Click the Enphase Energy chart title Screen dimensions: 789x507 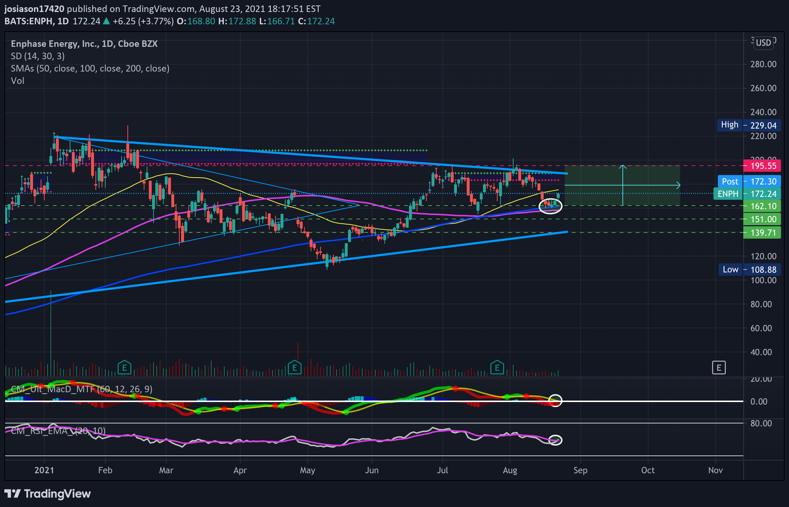[84, 44]
